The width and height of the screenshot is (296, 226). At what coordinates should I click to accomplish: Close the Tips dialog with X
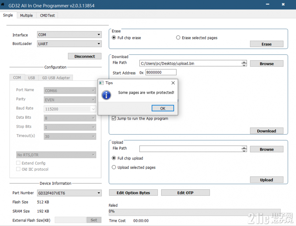click(x=173, y=83)
